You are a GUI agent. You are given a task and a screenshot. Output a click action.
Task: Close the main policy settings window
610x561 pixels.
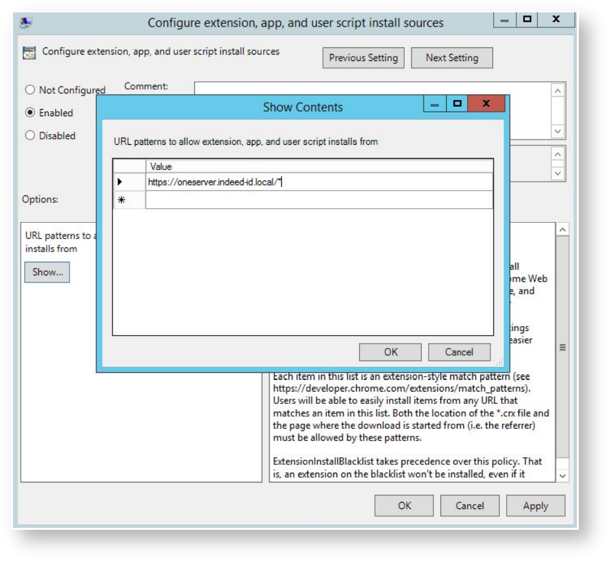[x=556, y=19]
